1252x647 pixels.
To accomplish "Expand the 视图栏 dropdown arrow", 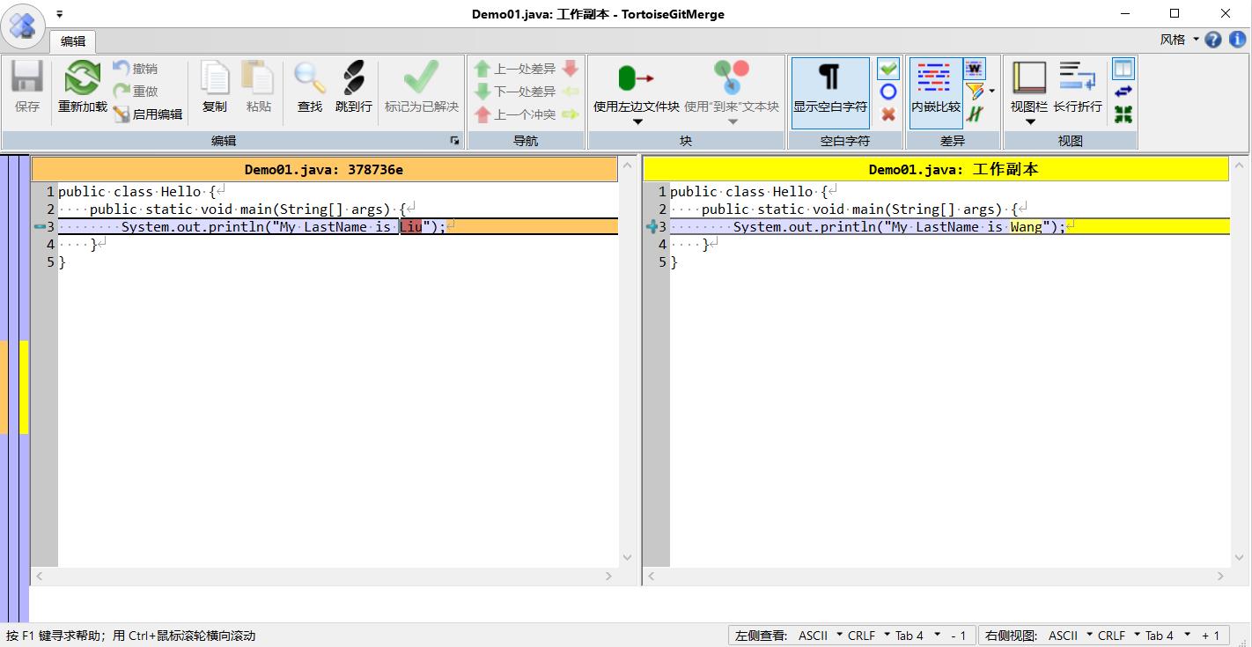I will click(x=1030, y=121).
